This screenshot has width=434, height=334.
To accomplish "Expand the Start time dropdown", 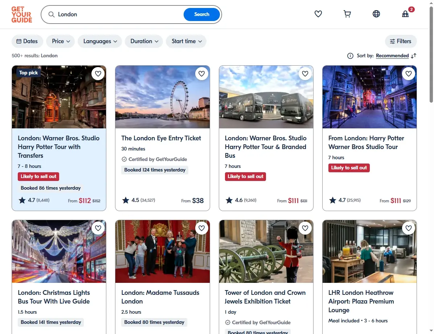I will [x=186, y=41].
